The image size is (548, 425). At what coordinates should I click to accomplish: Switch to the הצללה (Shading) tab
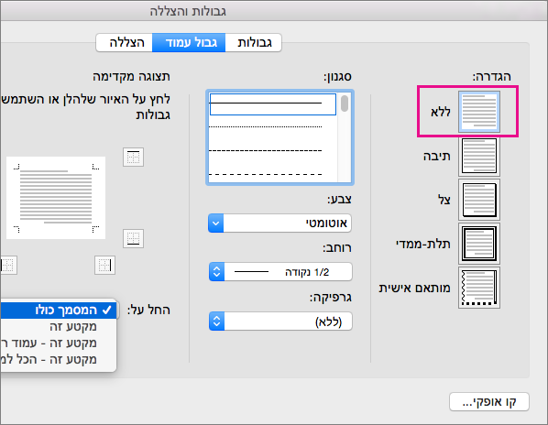click(x=125, y=43)
